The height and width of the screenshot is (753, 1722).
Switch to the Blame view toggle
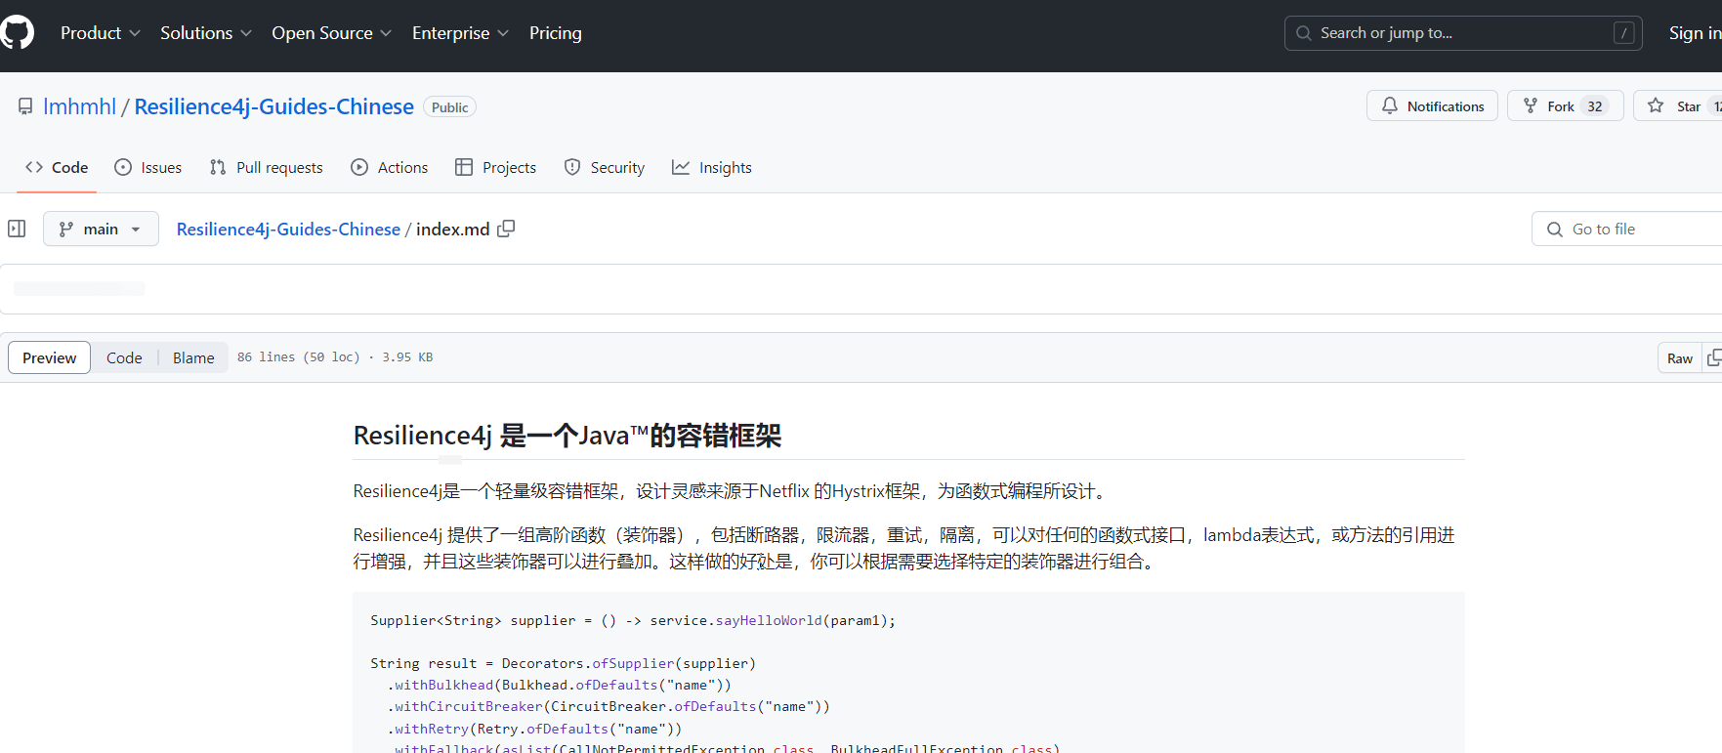pyautogui.click(x=193, y=357)
